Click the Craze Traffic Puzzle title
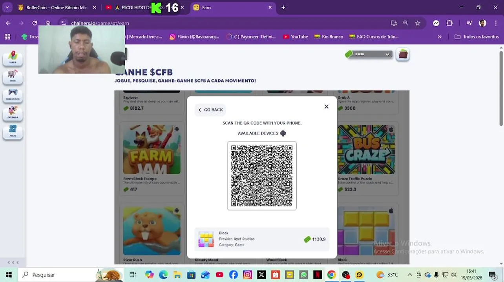504x282 pixels. pos(355,179)
